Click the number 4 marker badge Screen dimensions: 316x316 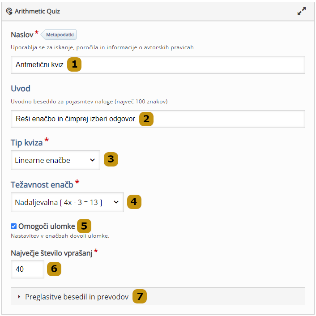(134, 202)
